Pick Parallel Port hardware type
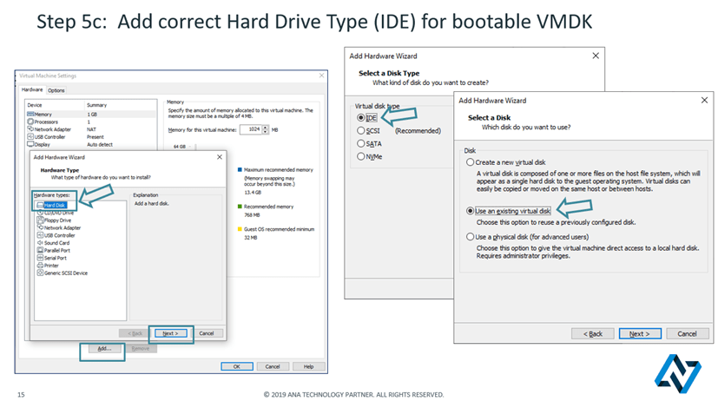Image resolution: width=718 pixels, height=401 pixels. click(x=58, y=251)
